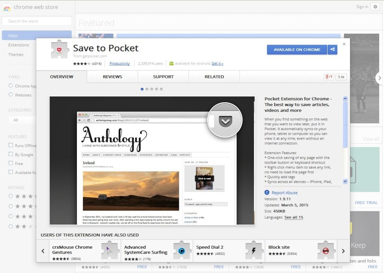Viewport: 384px width, 273px height.
Task: Show previous related extensions with left arrow
Action: tap(43, 251)
